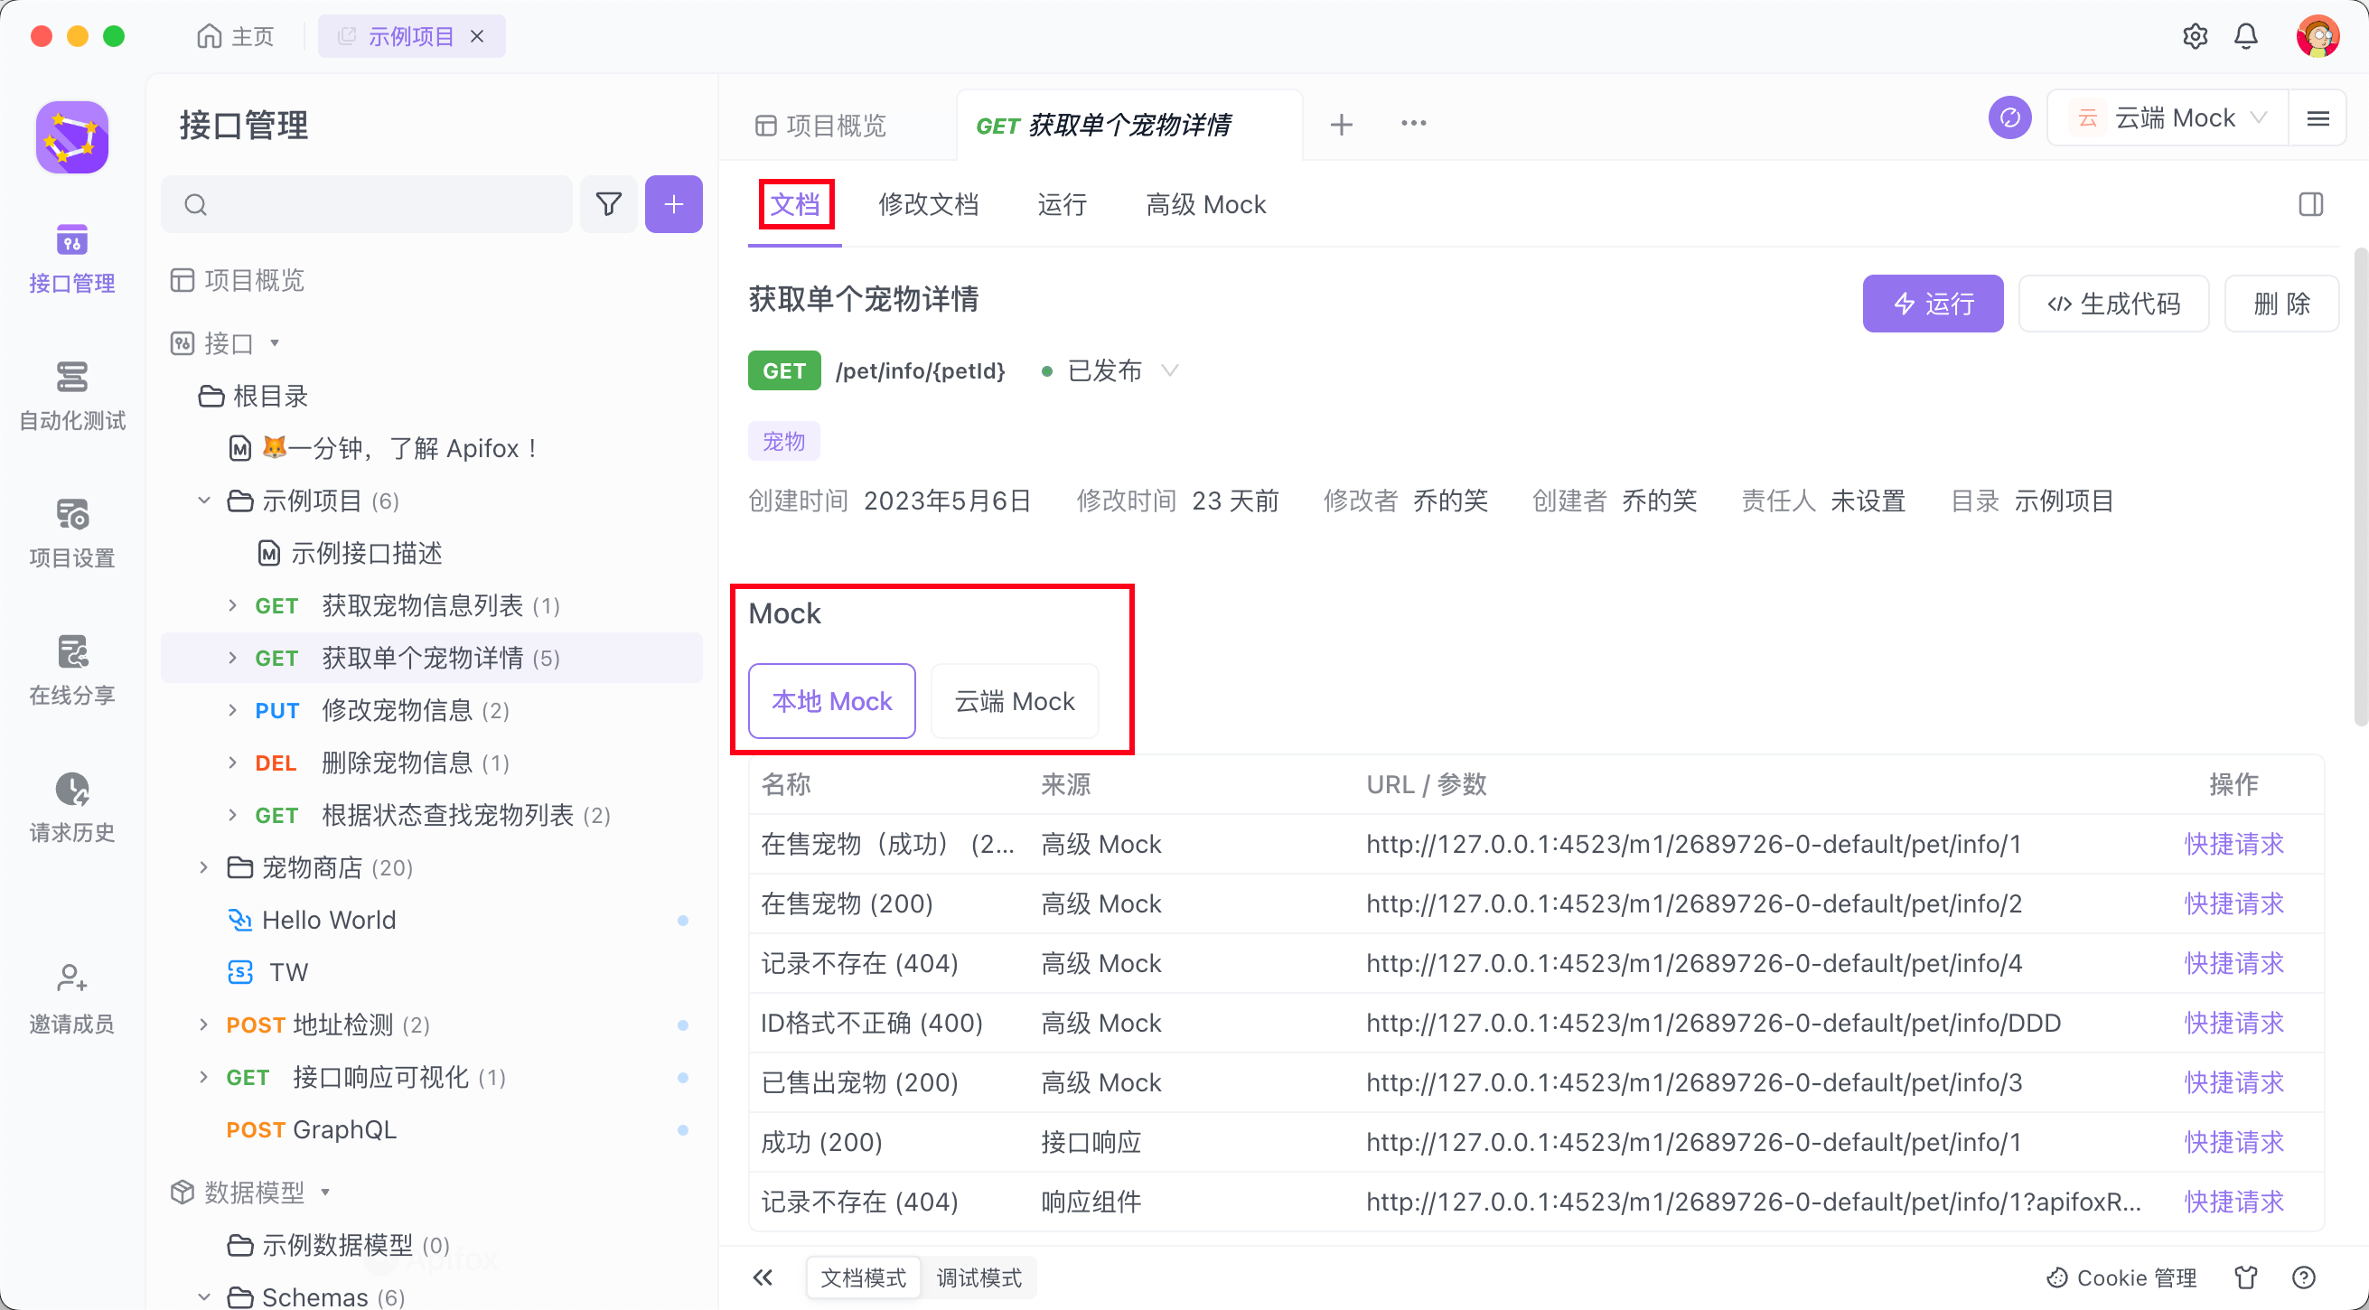The width and height of the screenshot is (2369, 1310).
Task: Click the filter funnel icon
Action: coord(608,204)
